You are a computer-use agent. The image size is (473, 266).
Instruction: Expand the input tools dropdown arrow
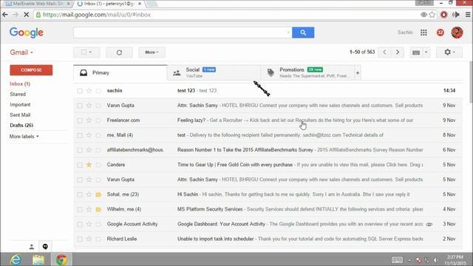coord(426,52)
